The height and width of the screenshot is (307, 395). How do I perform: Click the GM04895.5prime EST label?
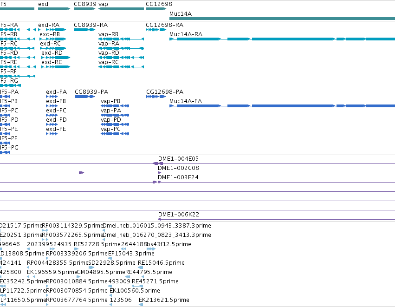[x=101, y=272]
